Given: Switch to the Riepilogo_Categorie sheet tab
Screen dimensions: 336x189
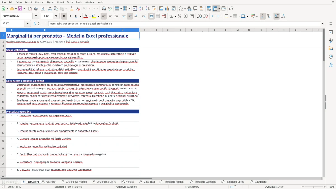Looking at the screenshot, I should tap(206, 182).
